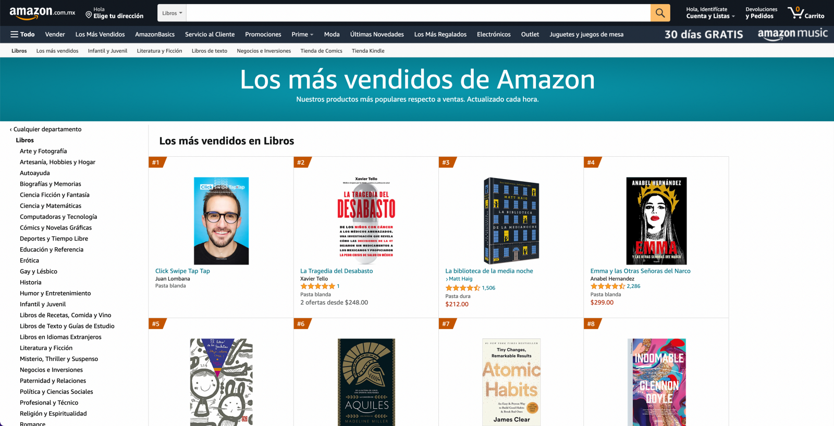Select Ciencia Ficción y Fantasía category
This screenshot has height=426, width=834.
(55, 195)
